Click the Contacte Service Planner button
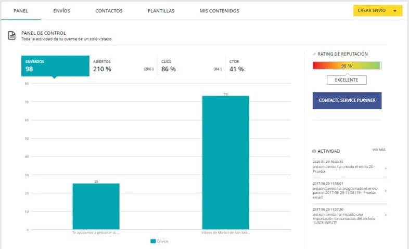Viewport: 409px width, 249px height. [347, 100]
